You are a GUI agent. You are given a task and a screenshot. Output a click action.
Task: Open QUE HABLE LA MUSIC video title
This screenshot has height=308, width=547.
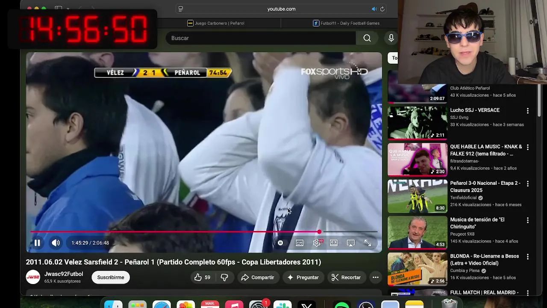coord(486,150)
